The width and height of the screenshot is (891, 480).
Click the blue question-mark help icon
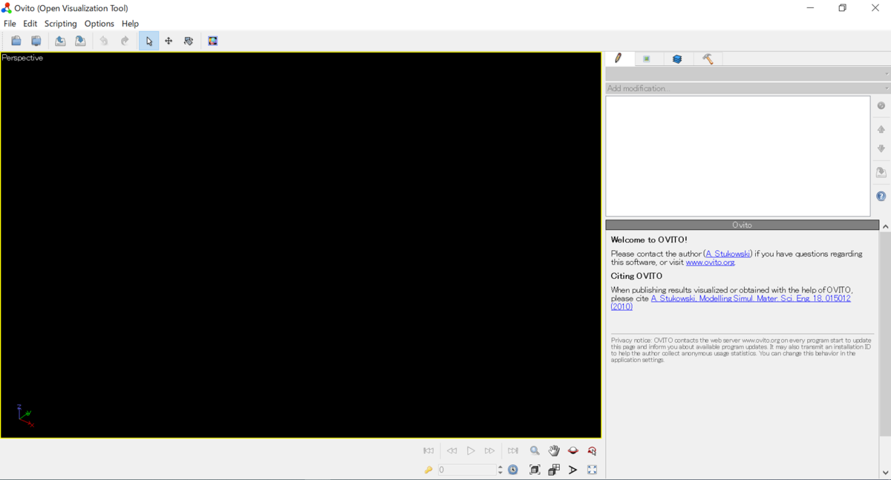881,197
